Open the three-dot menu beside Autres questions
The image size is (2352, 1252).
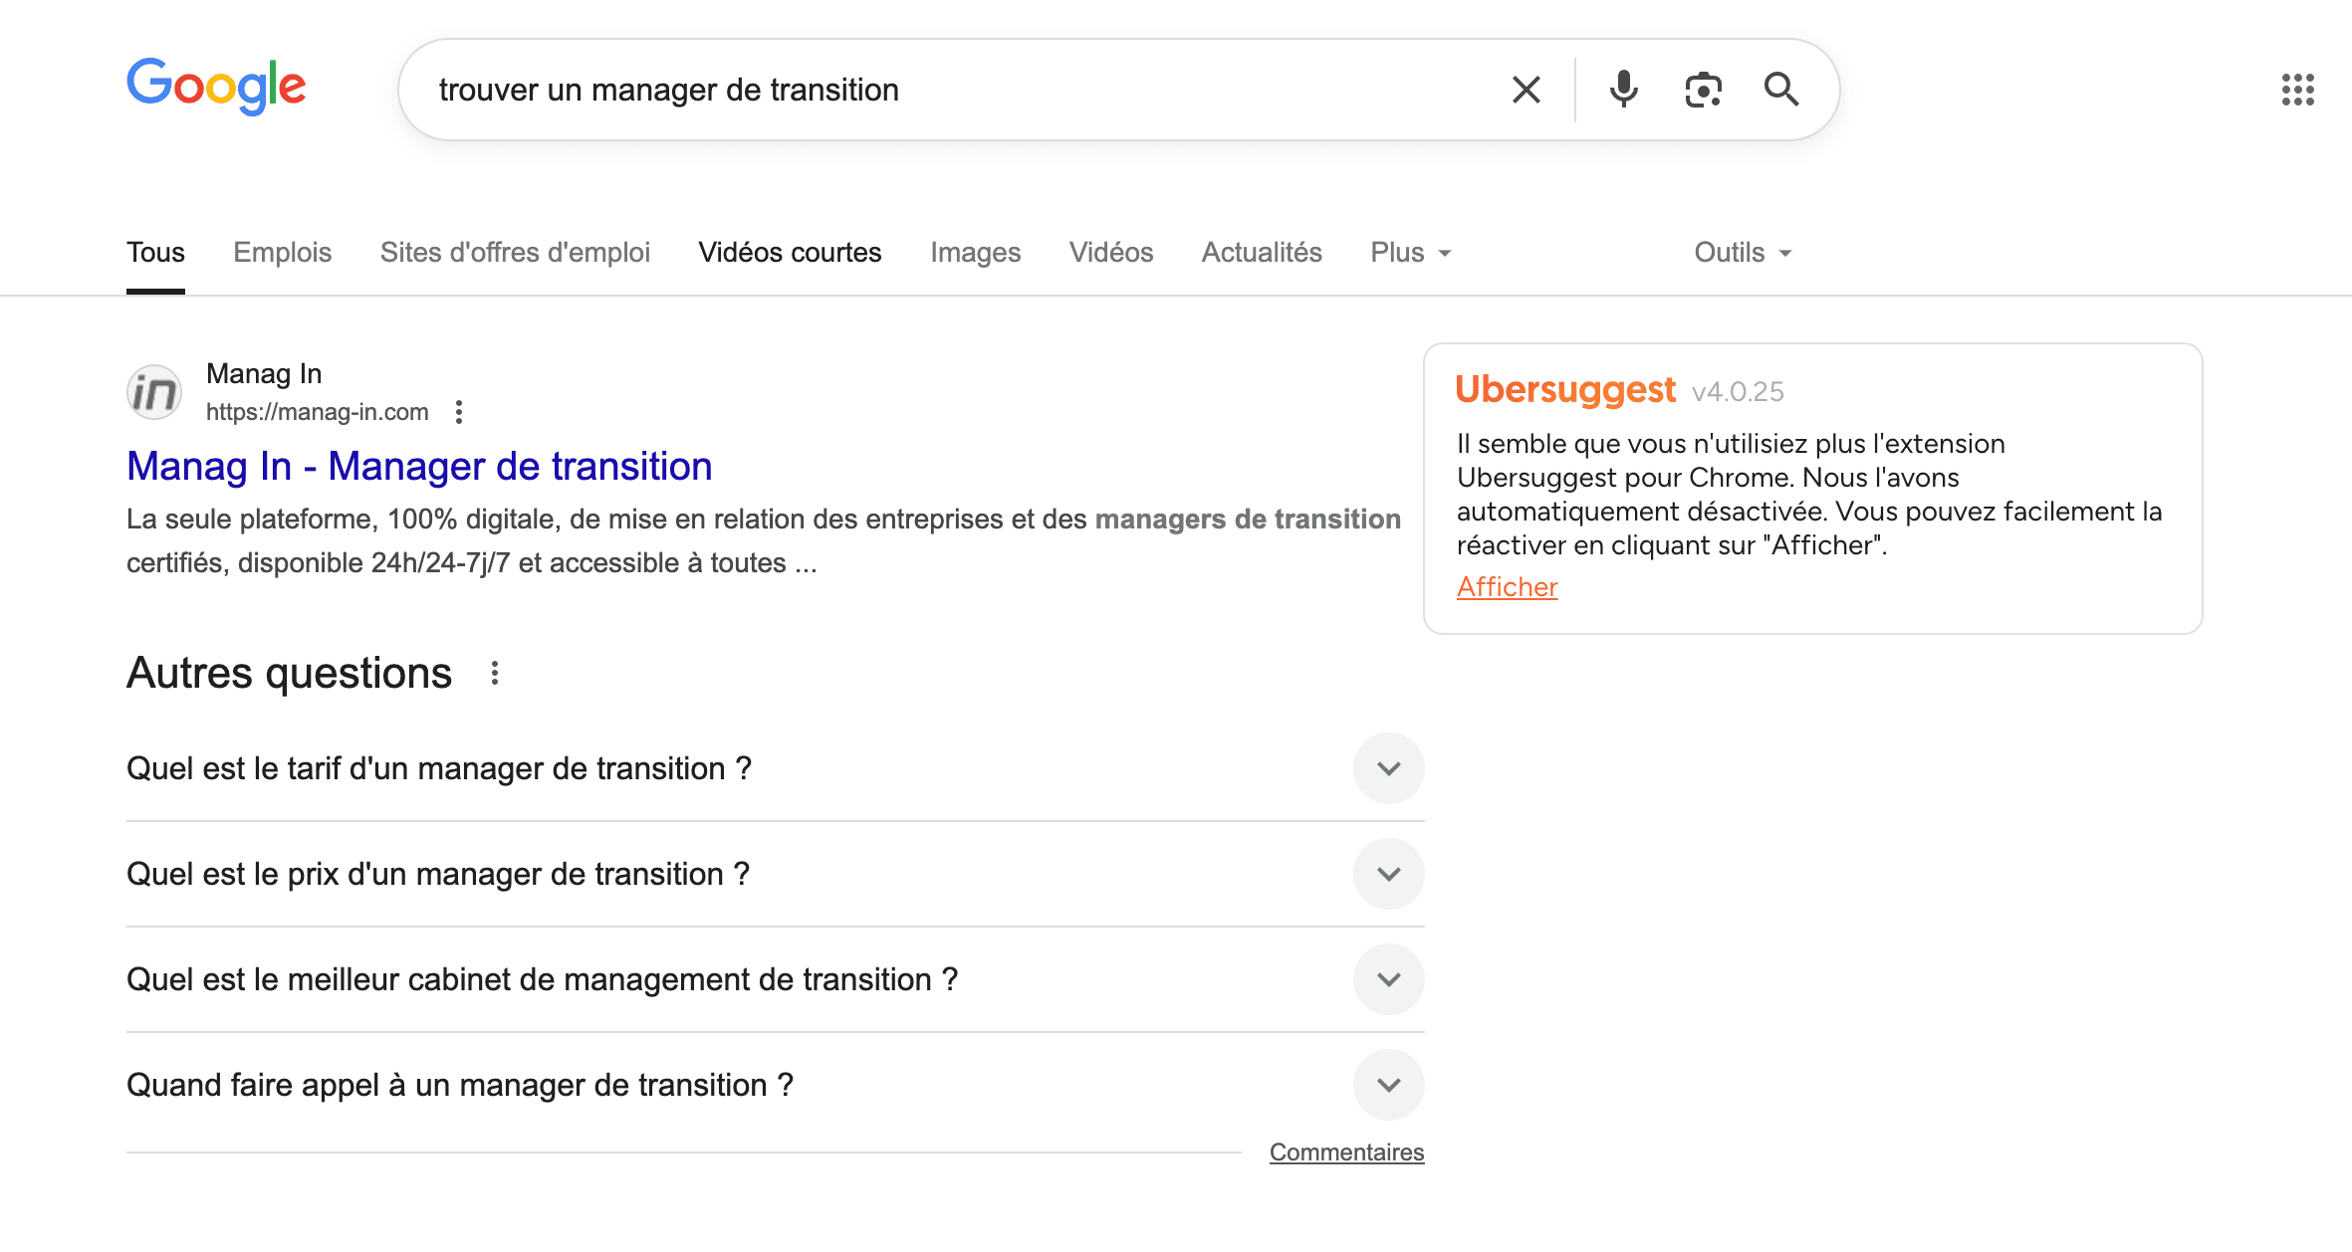(495, 674)
